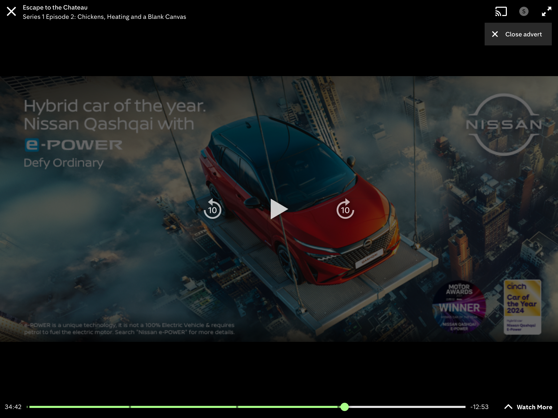Open the Chromecast cast icon
This screenshot has height=418, width=558.
pyautogui.click(x=501, y=12)
